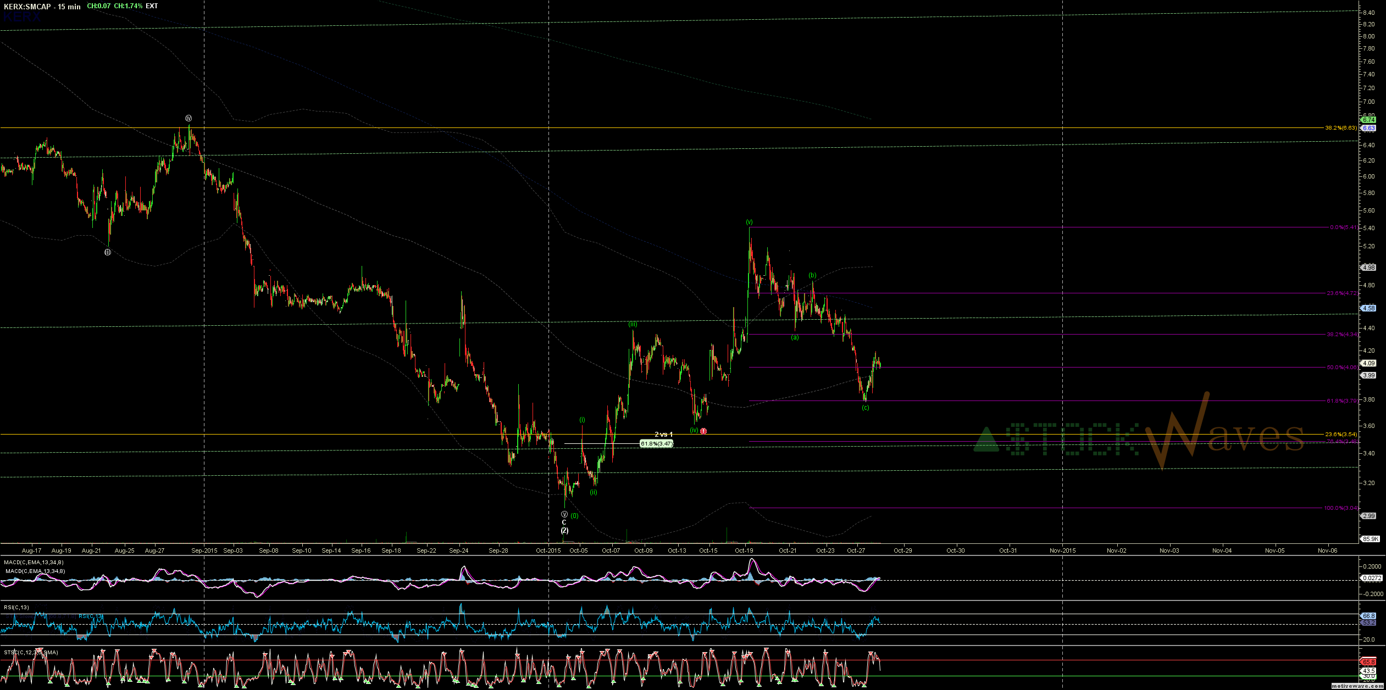Click the red alert icon beside wave (iv)

(x=703, y=431)
